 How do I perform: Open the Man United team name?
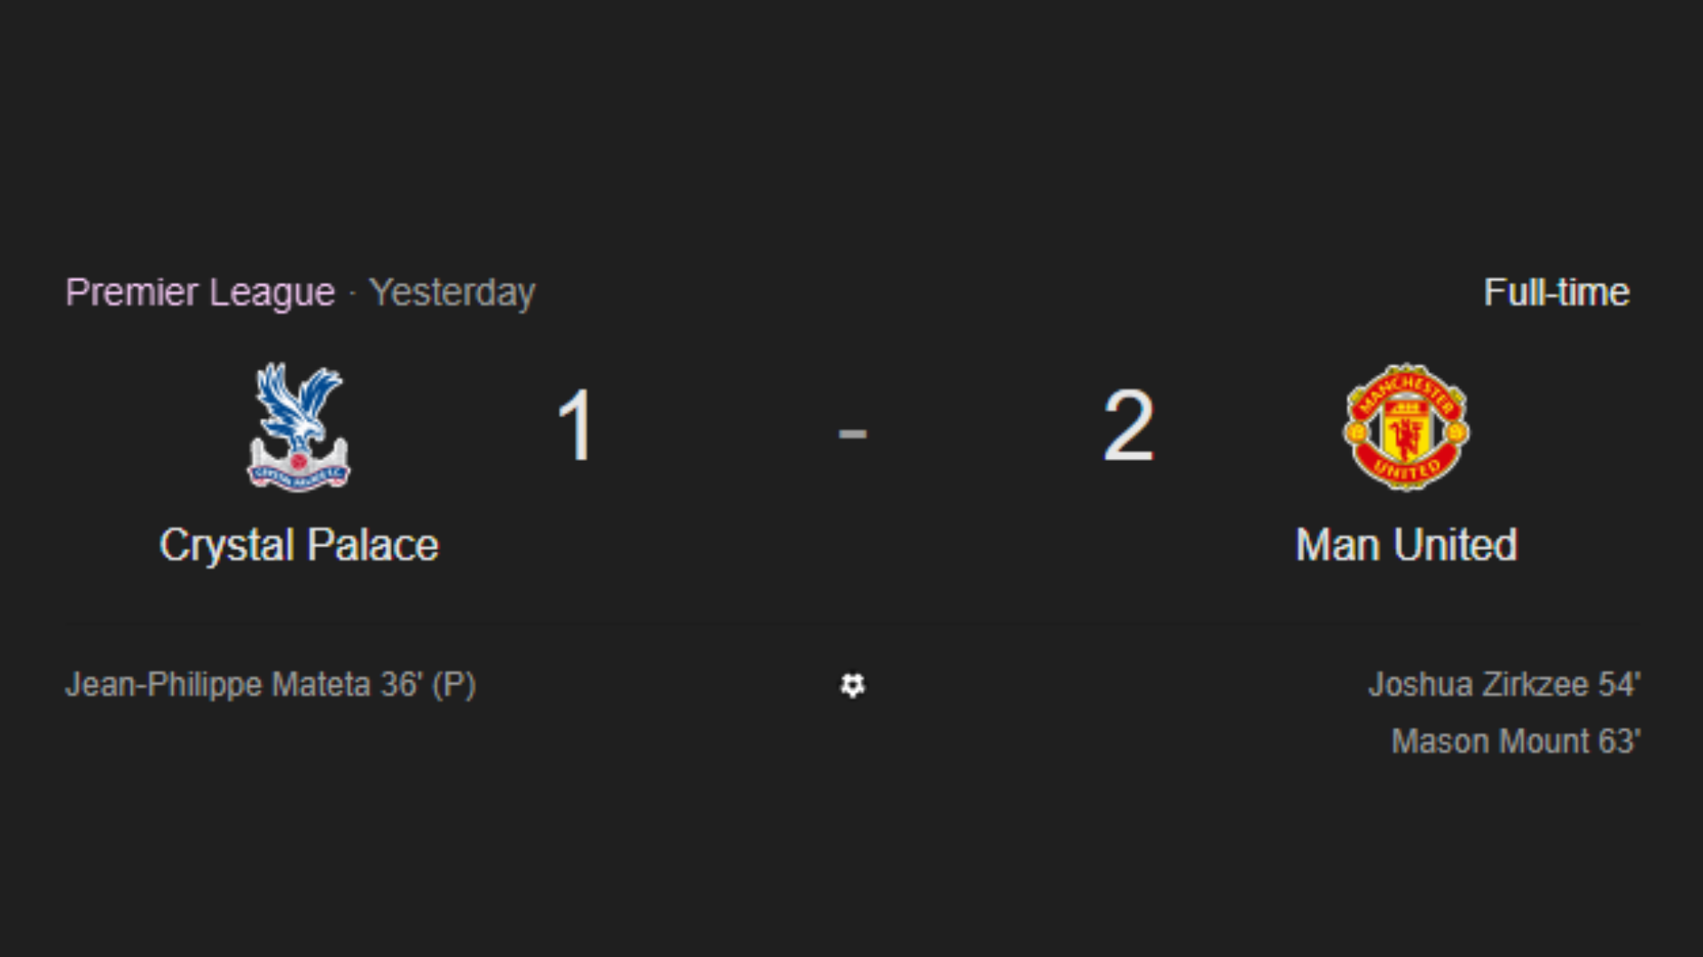pyautogui.click(x=1406, y=545)
